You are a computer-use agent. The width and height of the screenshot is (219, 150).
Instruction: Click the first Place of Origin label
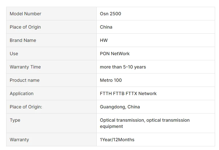pyautogui.click(x=25, y=27)
